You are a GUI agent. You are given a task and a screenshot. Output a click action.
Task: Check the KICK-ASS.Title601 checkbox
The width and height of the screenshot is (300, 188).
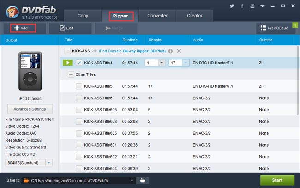tap(79, 145)
